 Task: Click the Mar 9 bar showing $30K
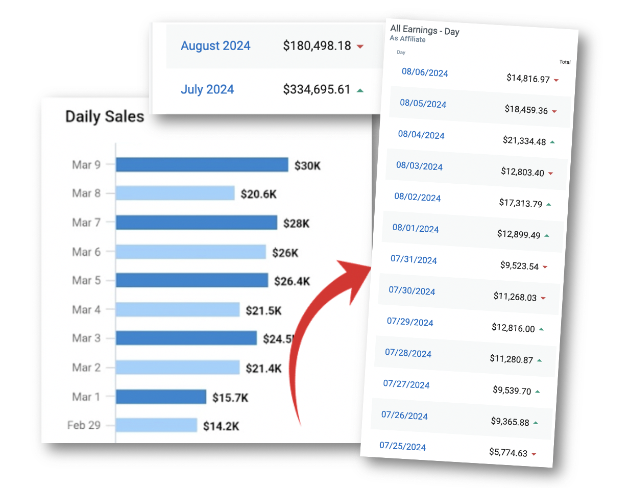click(202, 165)
